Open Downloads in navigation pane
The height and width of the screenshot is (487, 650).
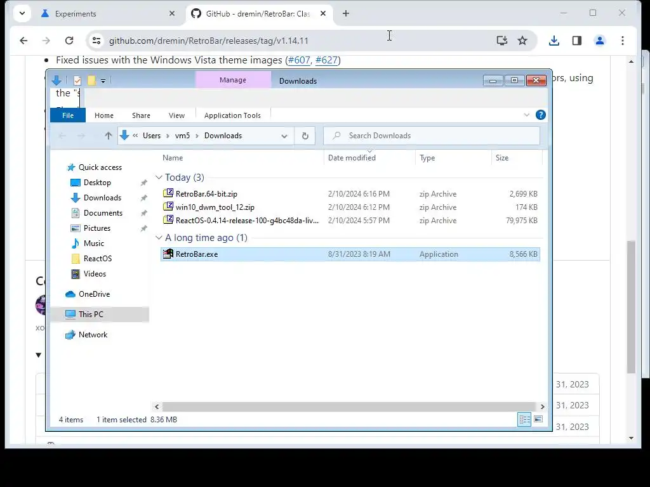point(102,198)
